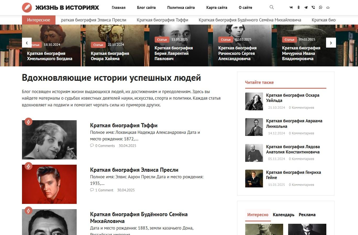
Task: Click Oscar Wilde sidebar thumbnail
Action: (x=254, y=101)
